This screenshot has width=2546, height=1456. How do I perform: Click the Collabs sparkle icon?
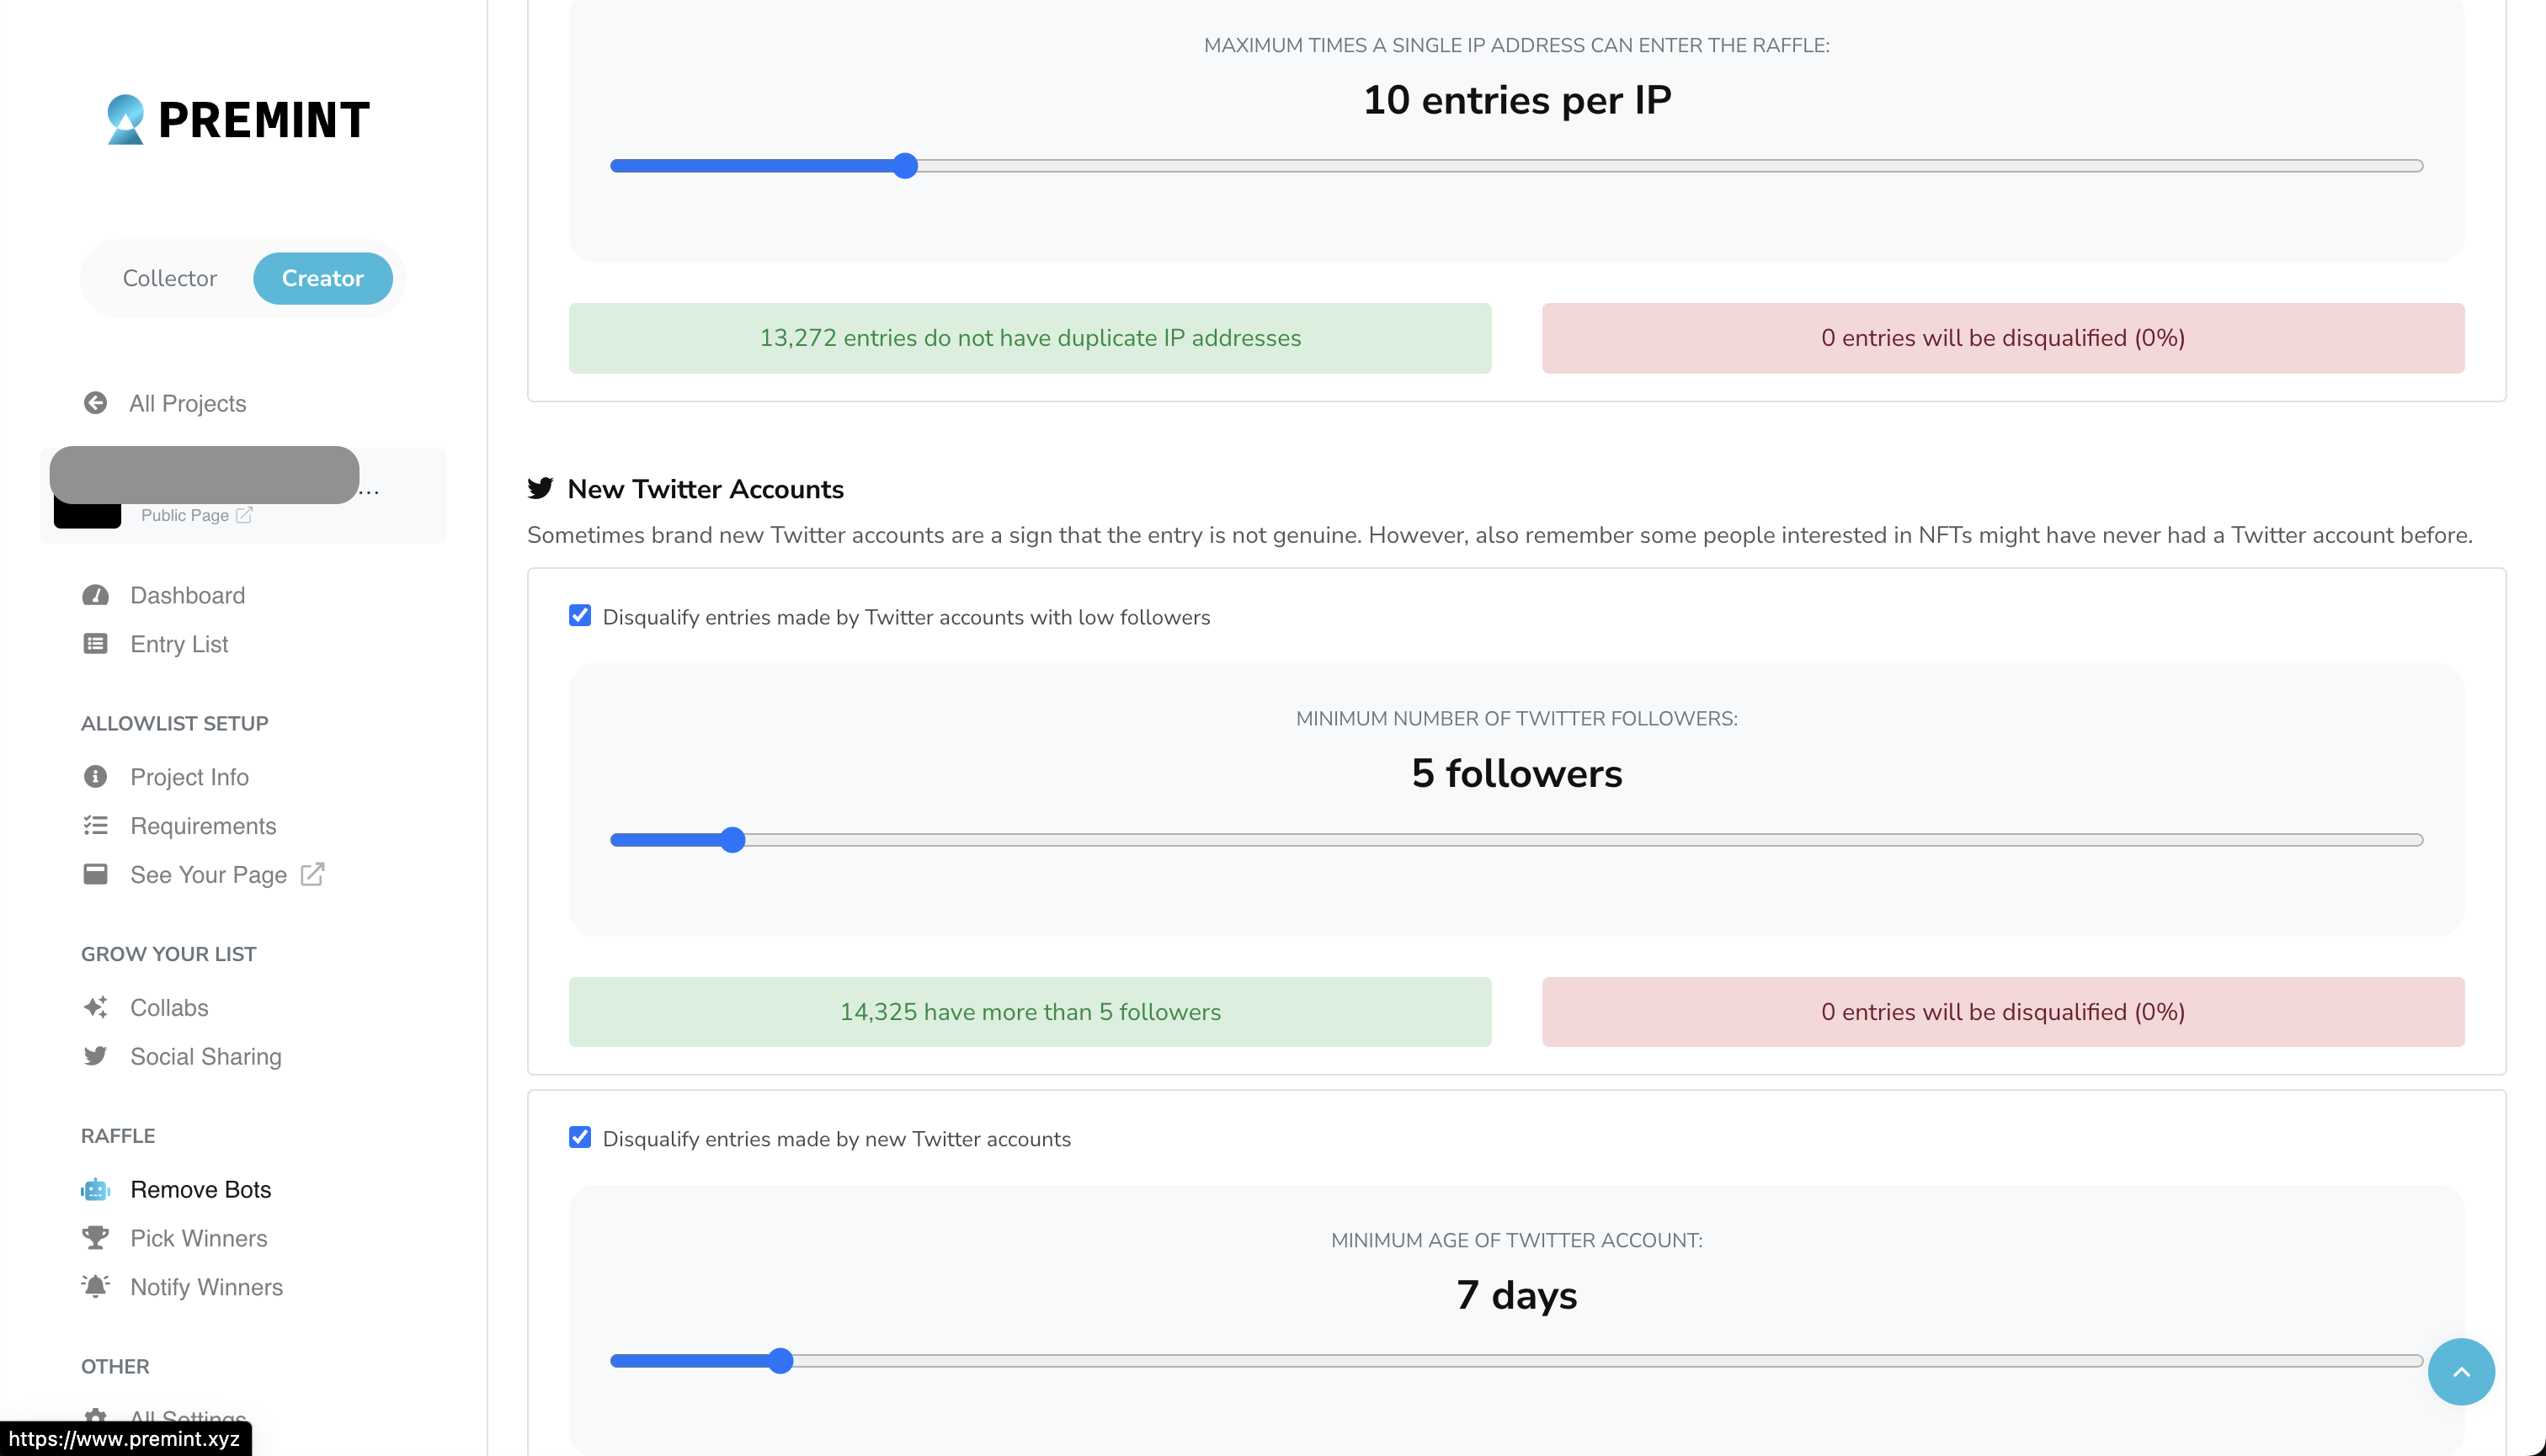95,1007
